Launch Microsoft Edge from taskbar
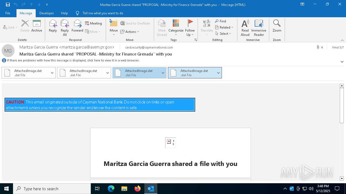The height and width of the screenshot is (194, 346). point(111,189)
